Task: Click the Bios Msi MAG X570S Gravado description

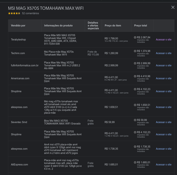Action: [x=62, y=122]
